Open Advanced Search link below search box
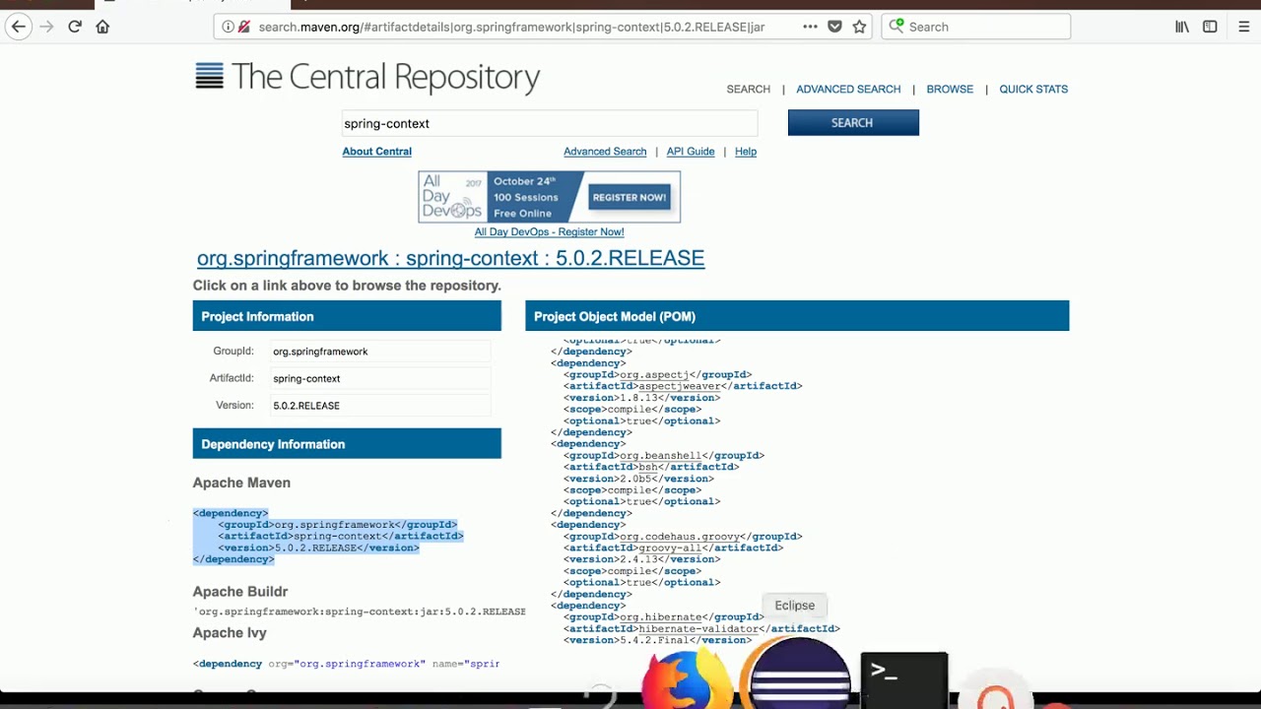 click(x=605, y=151)
